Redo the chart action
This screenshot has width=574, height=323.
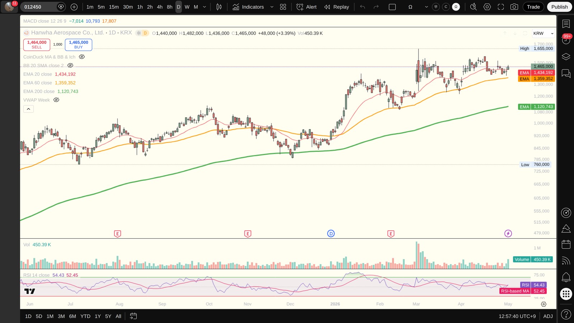click(x=376, y=7)
